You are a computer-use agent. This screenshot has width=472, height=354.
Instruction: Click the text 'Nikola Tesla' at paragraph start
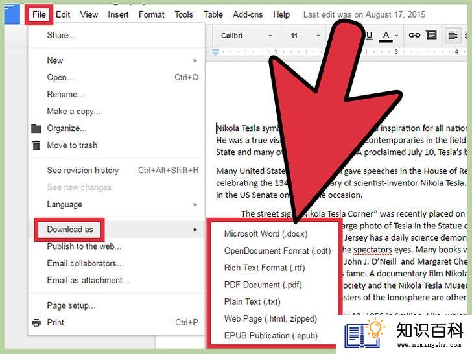pyautogui.click(x=238, y=128)
